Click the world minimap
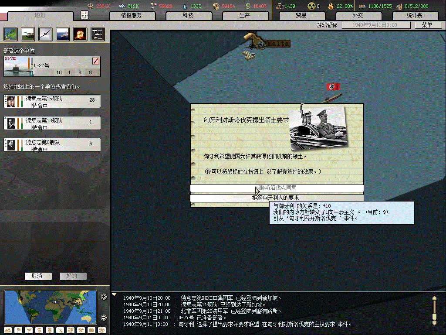Image resolution: width=446 pixels, height=335 pixels. (51, 307)
